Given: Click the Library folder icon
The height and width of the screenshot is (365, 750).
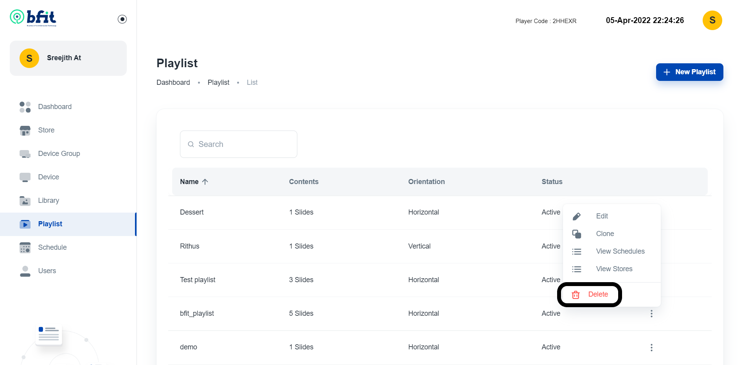Looking at the screenshot, I should coord(25,201).
